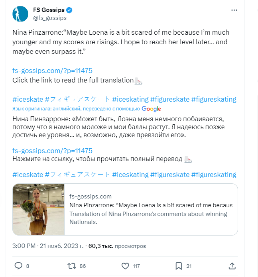Open the link preview card thumbnail

click(x=38, y=209)
